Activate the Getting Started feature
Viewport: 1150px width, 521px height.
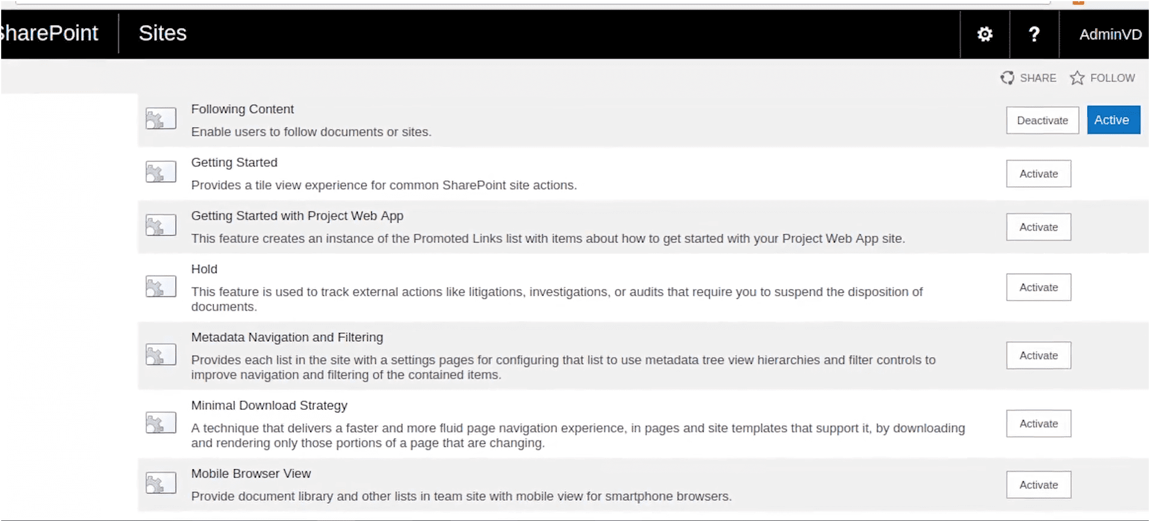point(1038,174)
